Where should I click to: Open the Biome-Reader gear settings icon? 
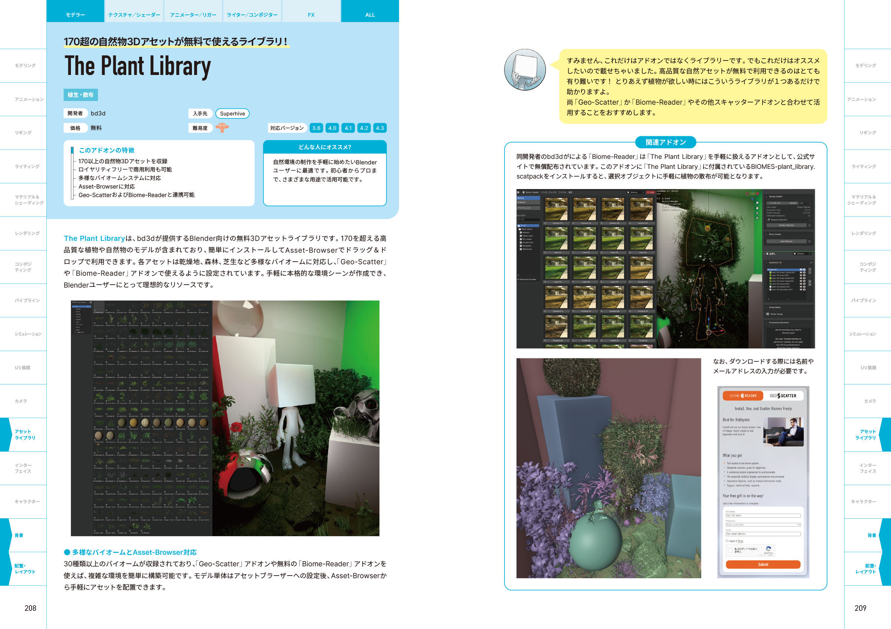click(519, 192)
